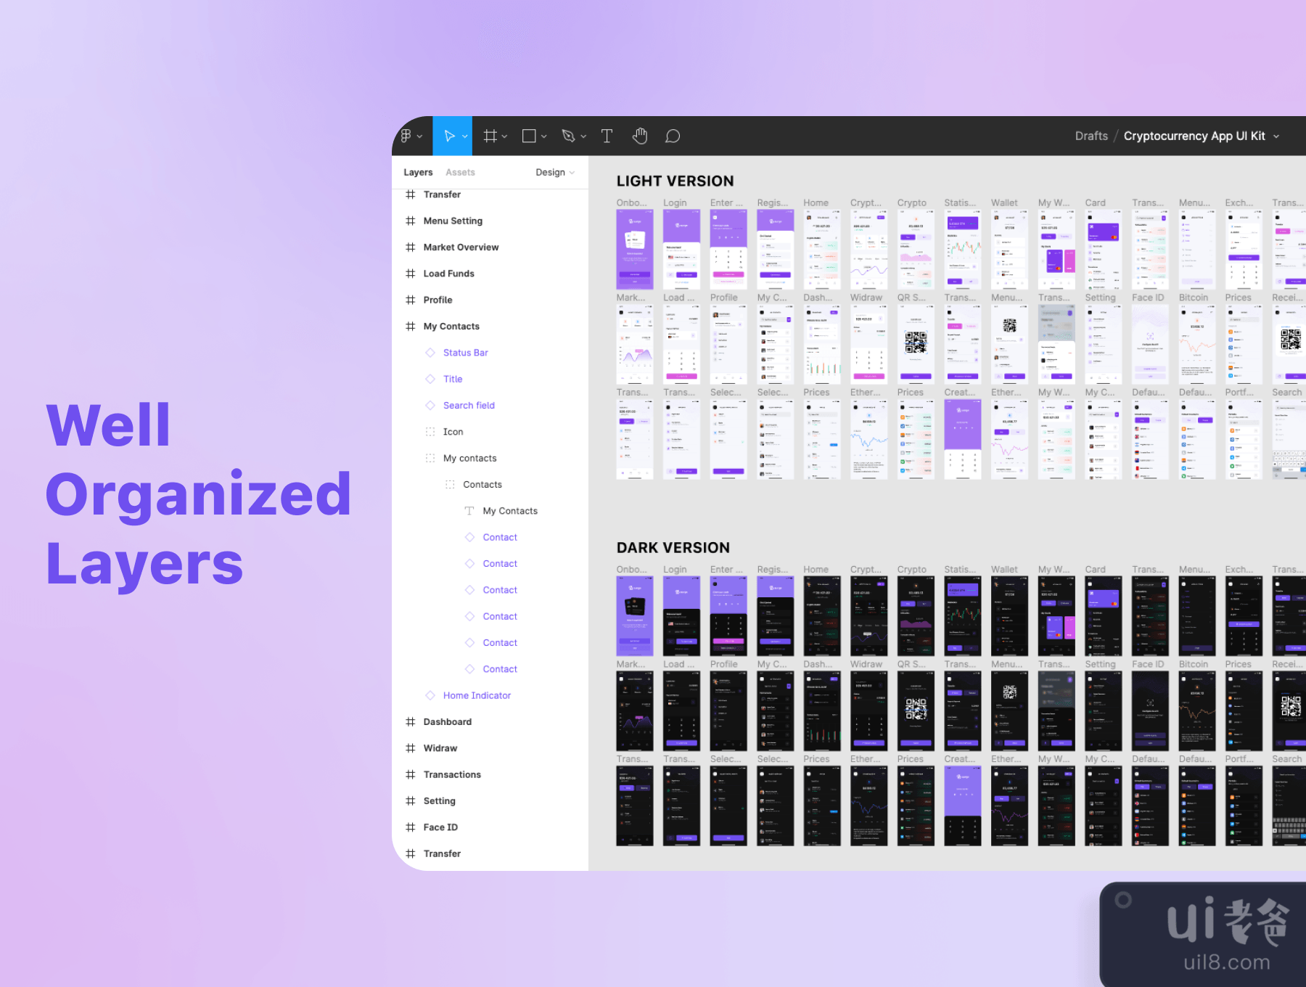Select the Market Overview frame layer
The width and height of the screenshot is (1306, 987).
pyautogui.click(x=461, y=247)
